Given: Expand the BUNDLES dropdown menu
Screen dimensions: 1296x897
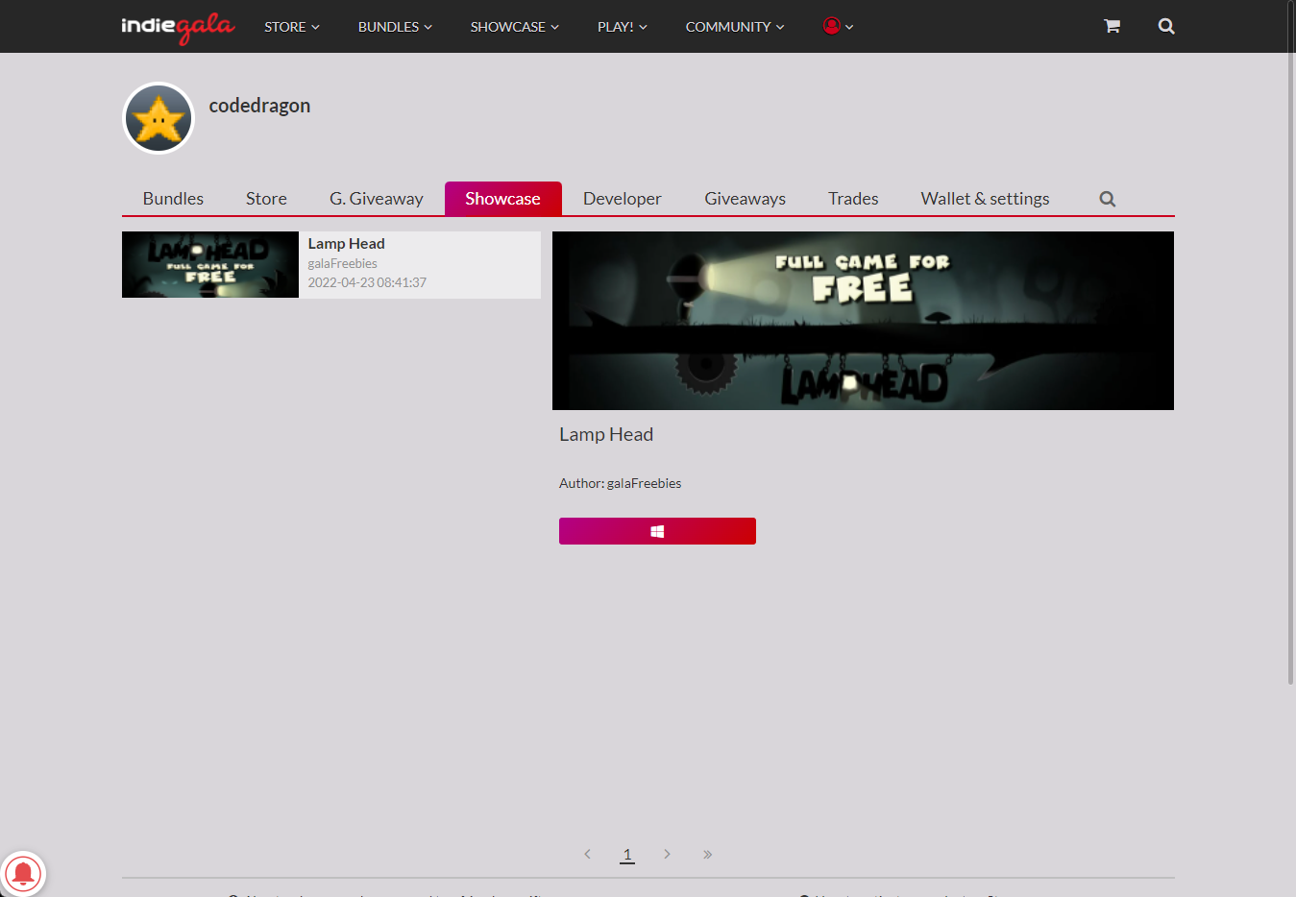Looking at the screenshot, I should coord(395,27).
